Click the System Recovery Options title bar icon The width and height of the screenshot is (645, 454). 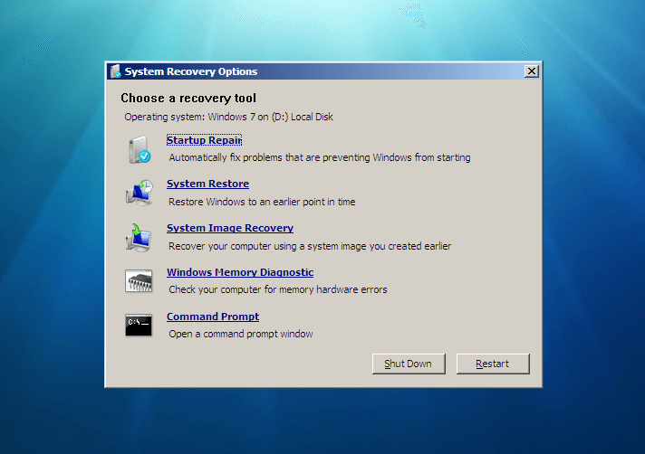(115, 71)
